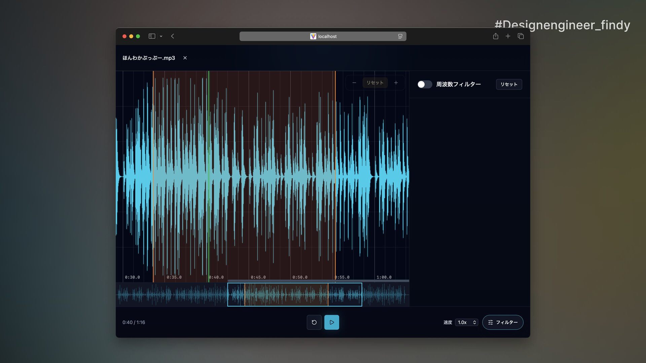The width and height of the screenshot is (646, 363).
Task: Click the reader mode icon in address bar
Action: pos(400,36)
